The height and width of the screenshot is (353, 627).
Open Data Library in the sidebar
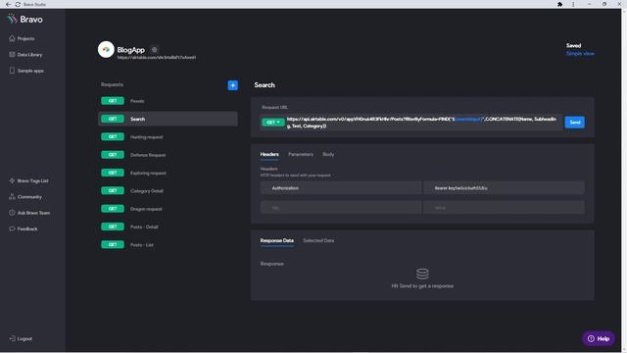[25, 55]
